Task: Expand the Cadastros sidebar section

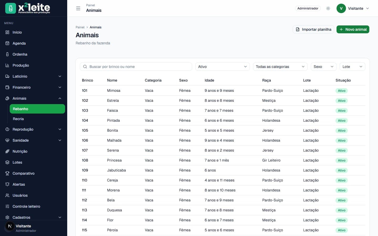Action: click(34, 217)
